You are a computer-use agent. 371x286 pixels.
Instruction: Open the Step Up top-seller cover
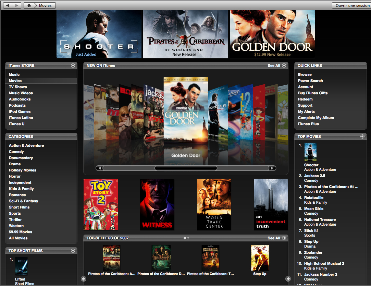[260, 258]
